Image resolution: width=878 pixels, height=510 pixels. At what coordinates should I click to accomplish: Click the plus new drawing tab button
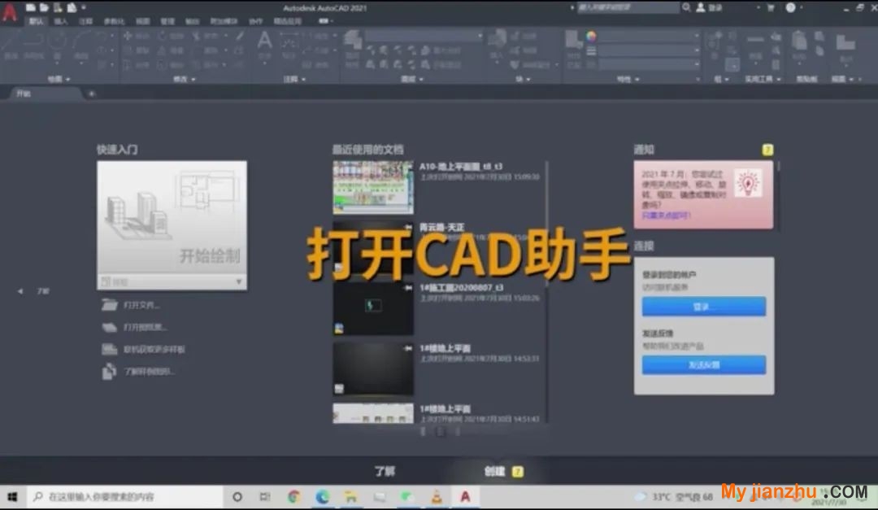pyautogui.click(x=91, y=94)
